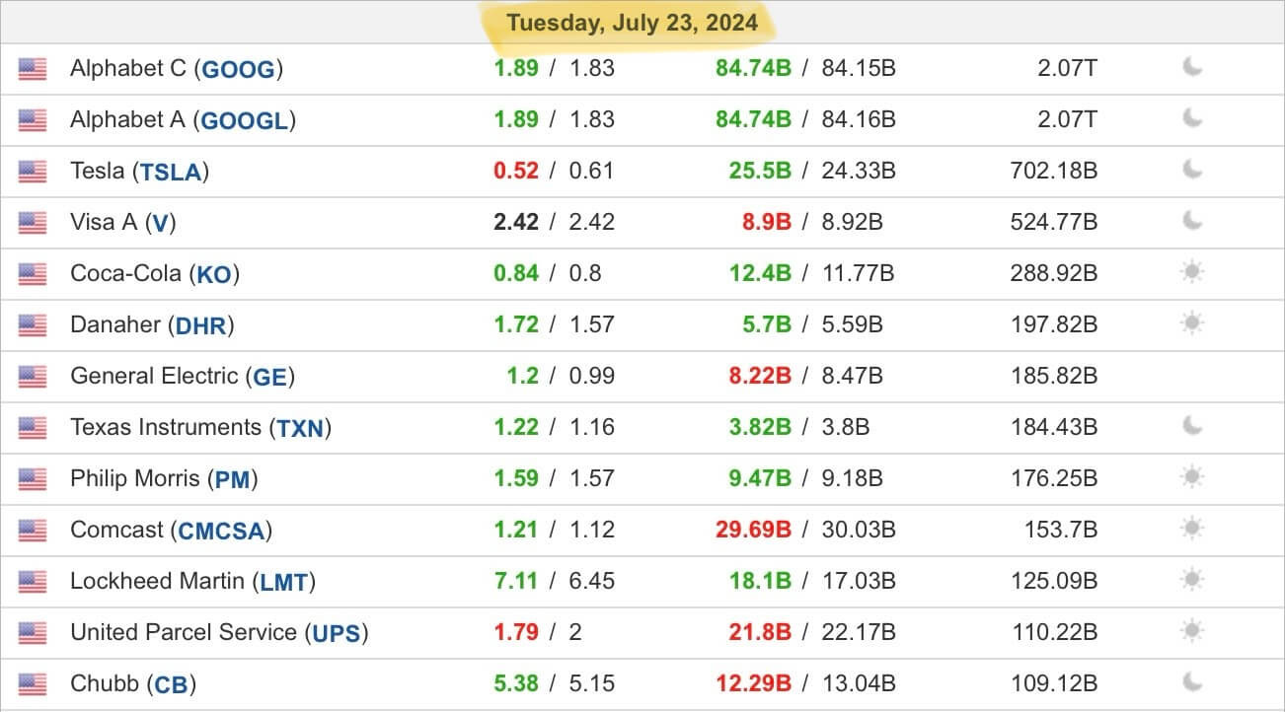This screenshot has height=712, width=1285.
Task: Visit the GE ticker link
Action: tap(269, 377)
